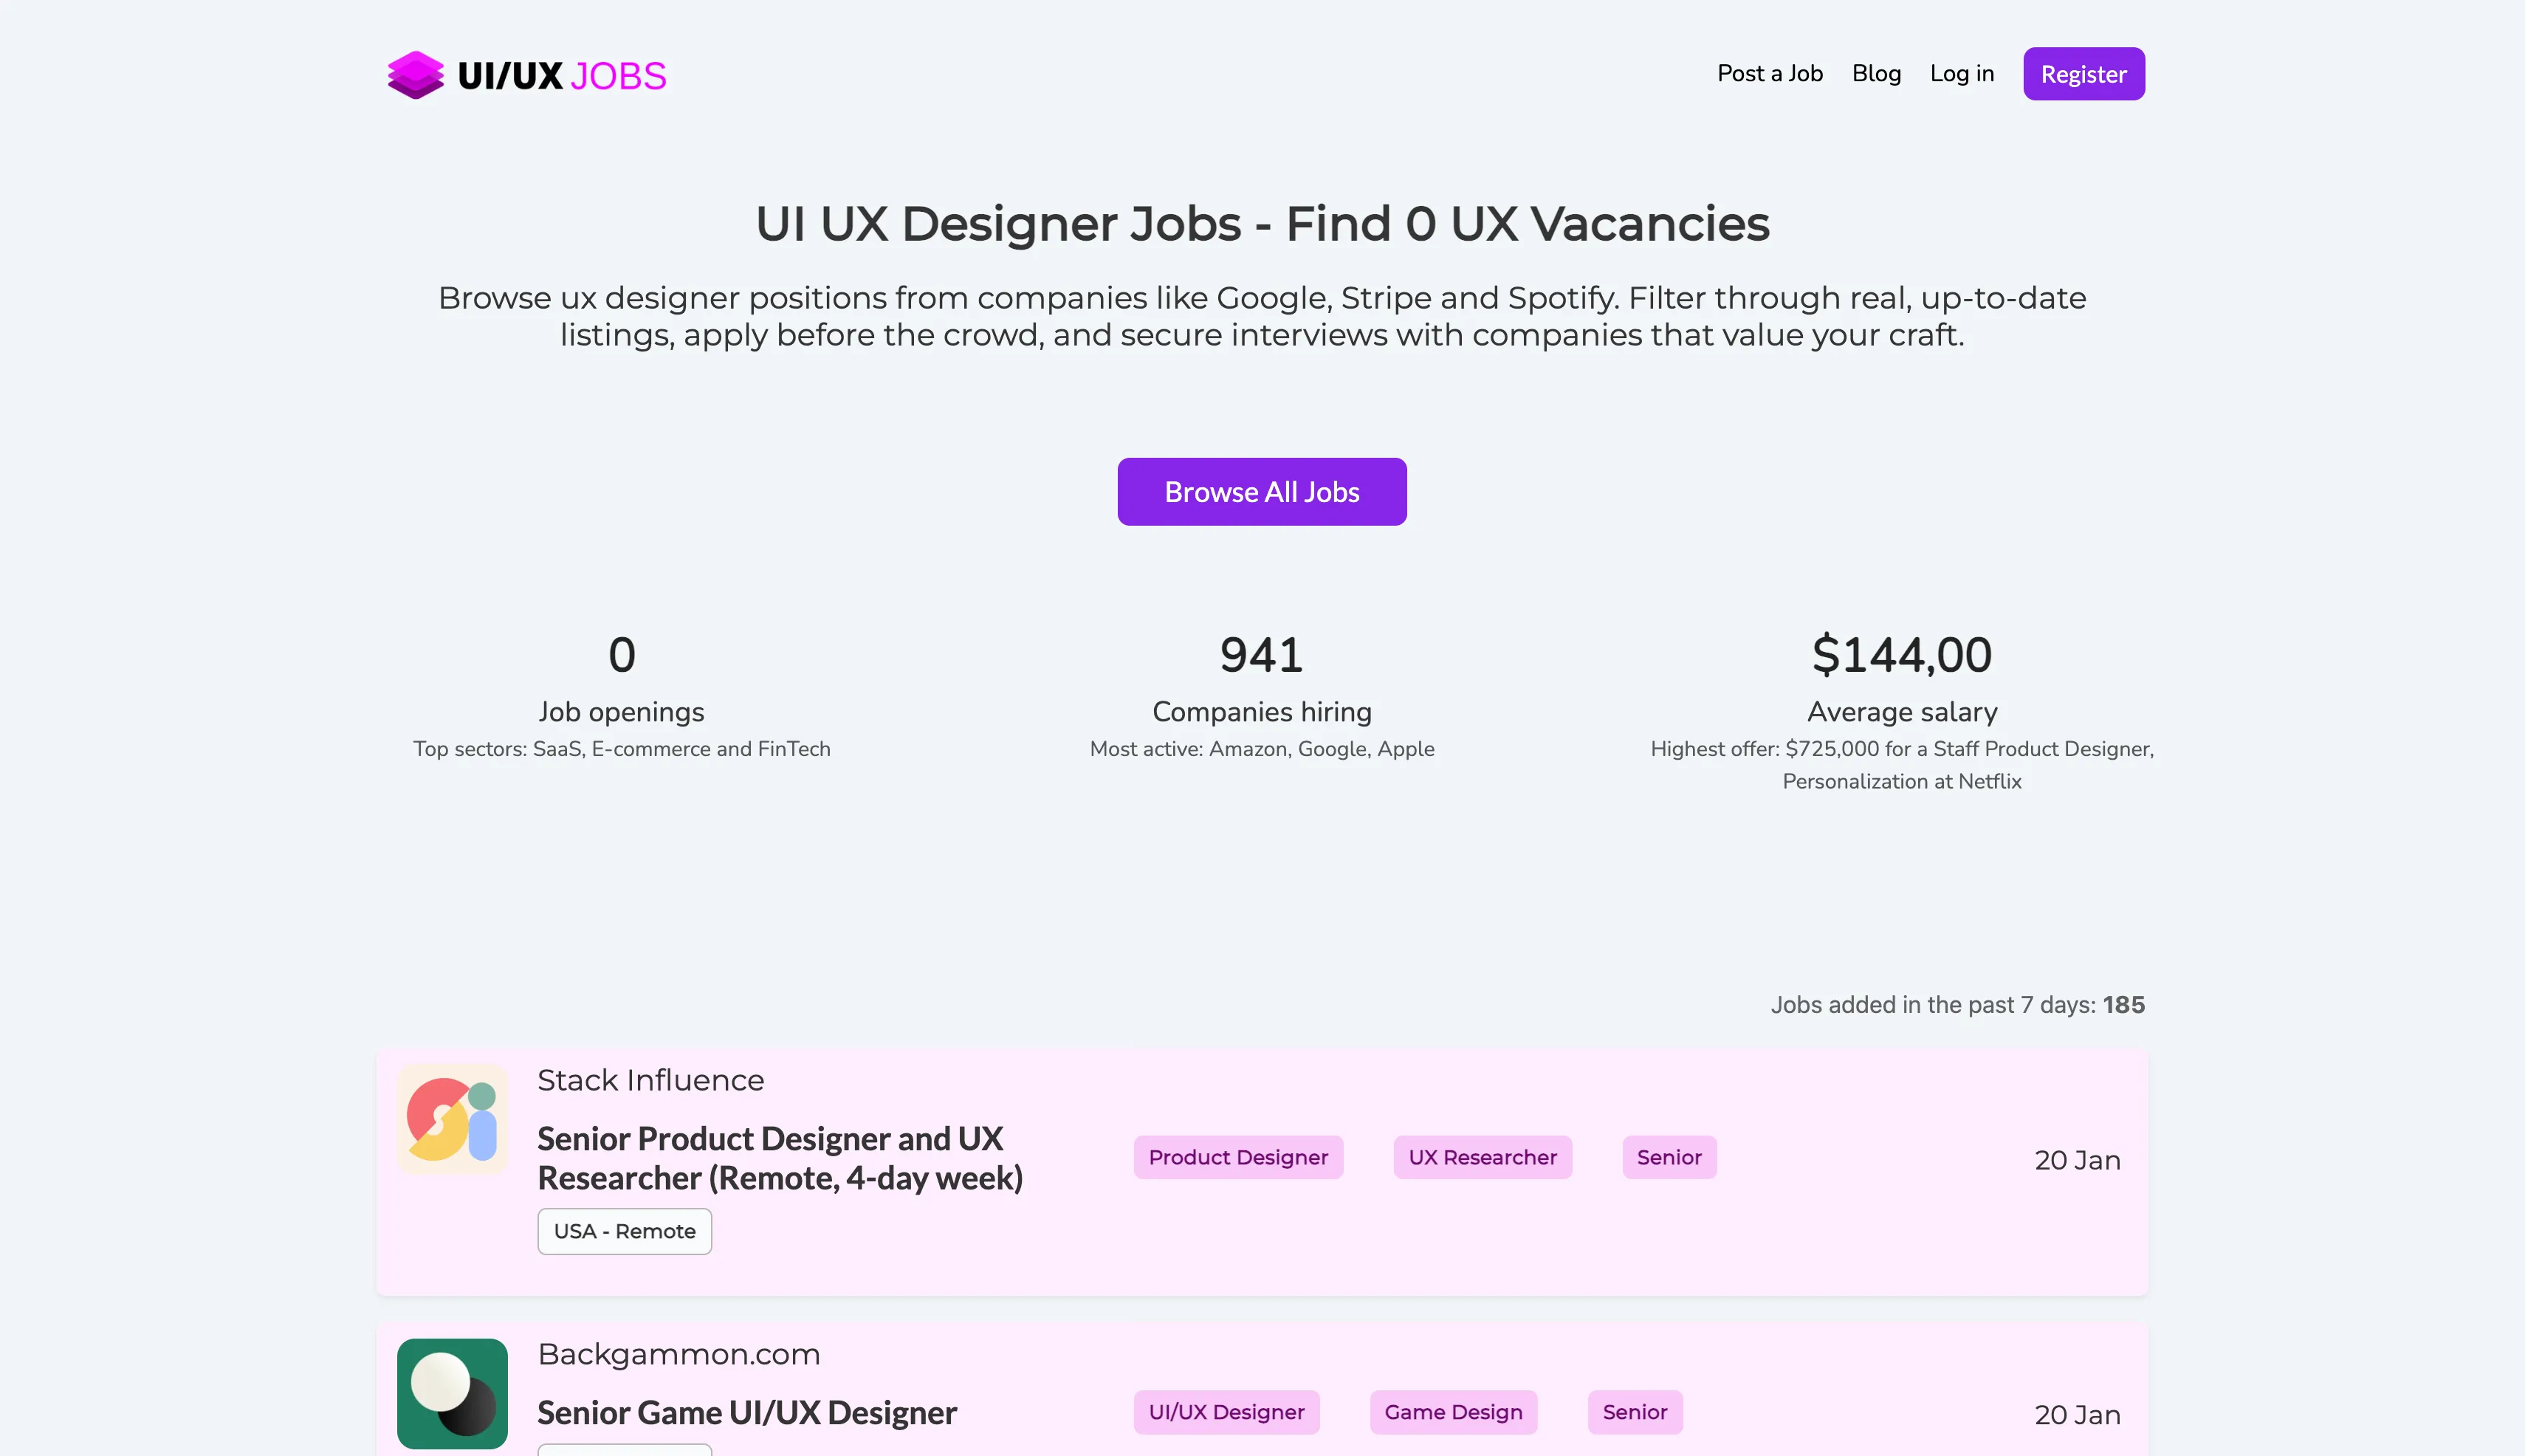Select the UX Researcher tag
The width and height of the screenshot is (2525, 1456).
1481,1157
